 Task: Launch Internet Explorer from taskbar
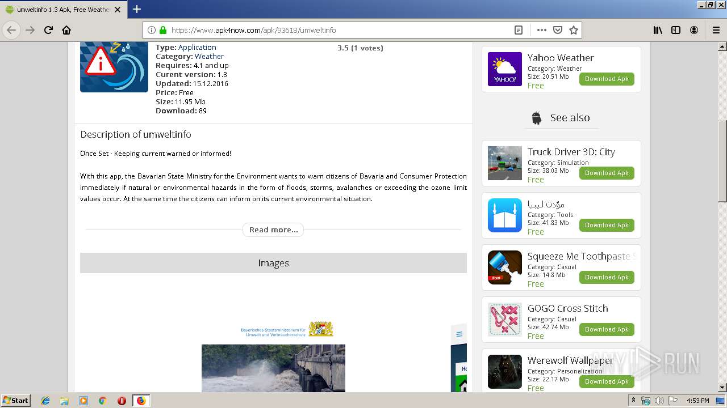(x=45, y=401)
